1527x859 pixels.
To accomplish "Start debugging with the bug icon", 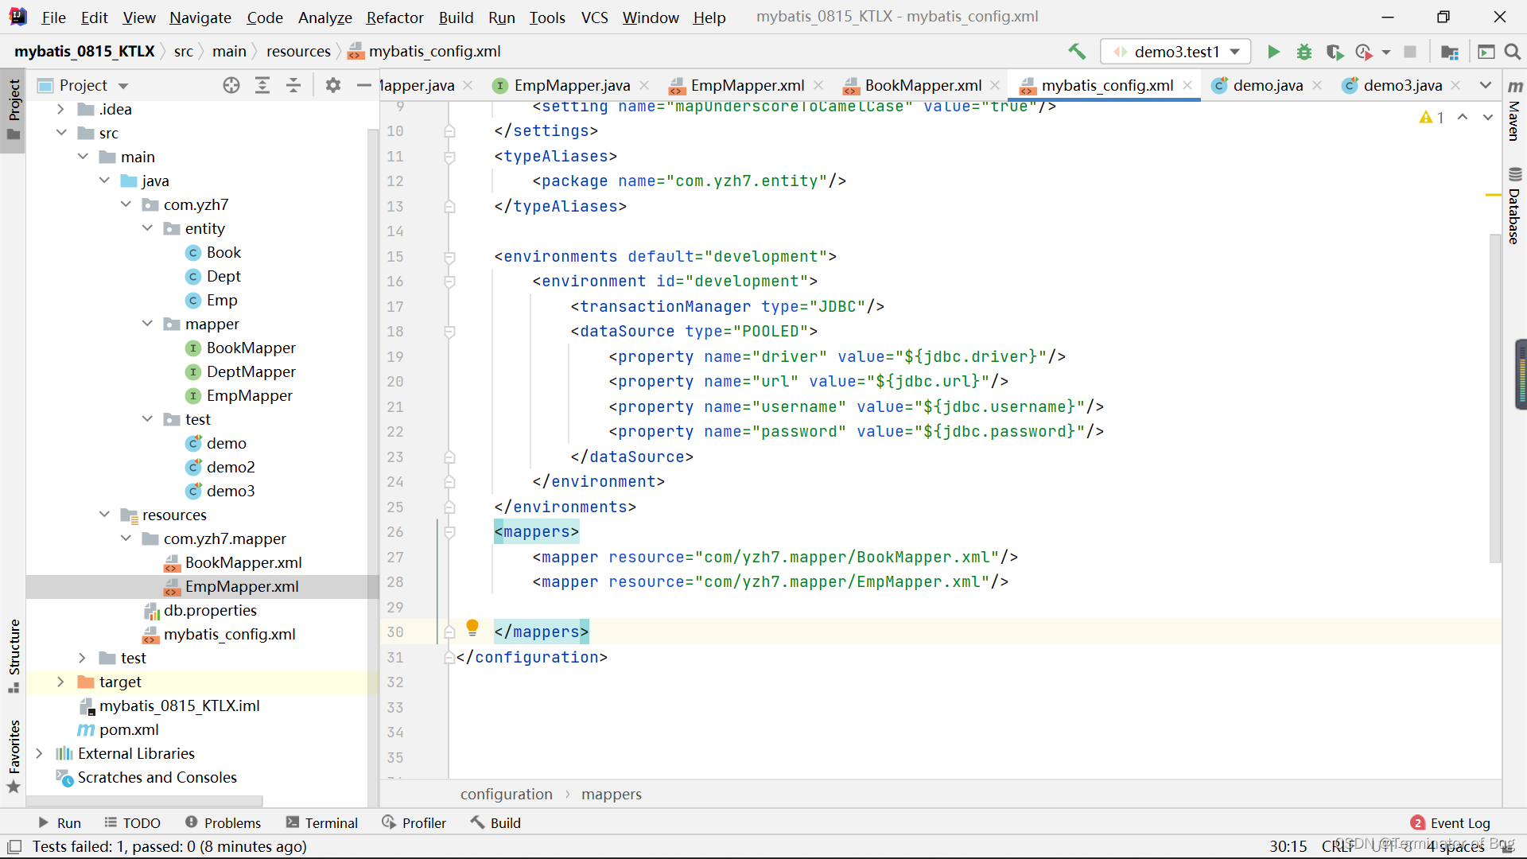I will pyautogui.click(x=1304, y=52).
